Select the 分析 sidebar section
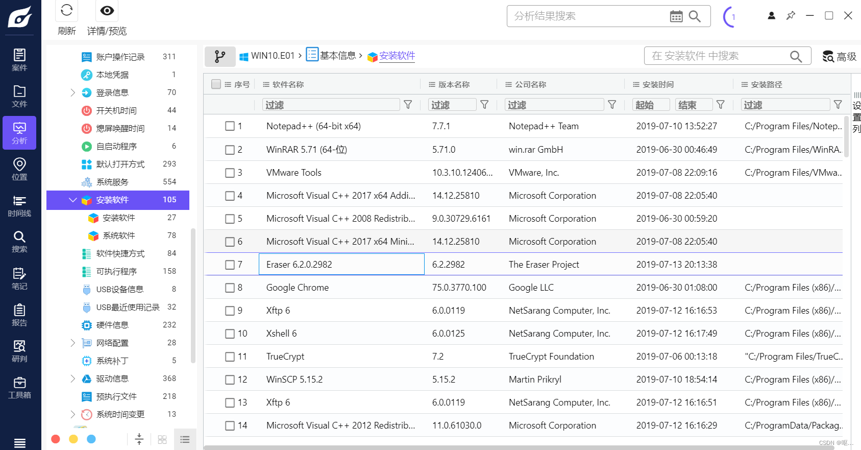The height and width of the screenshot is (450, 861). click(x=19, y=133)
